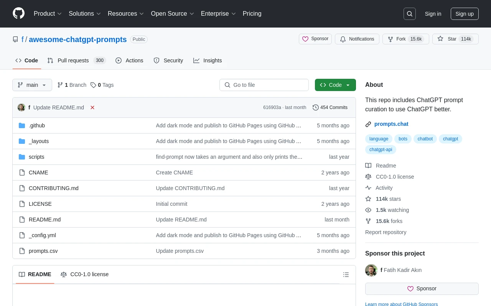Click the commit author avatar
The image size is (491, 306).
[x=21, y=107]
